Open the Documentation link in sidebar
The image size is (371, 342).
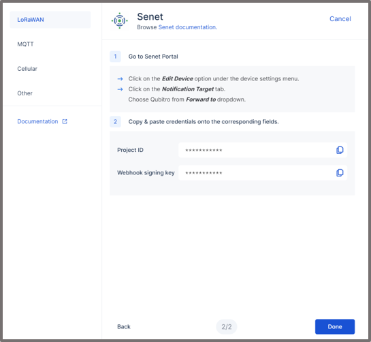coord(37,121)
